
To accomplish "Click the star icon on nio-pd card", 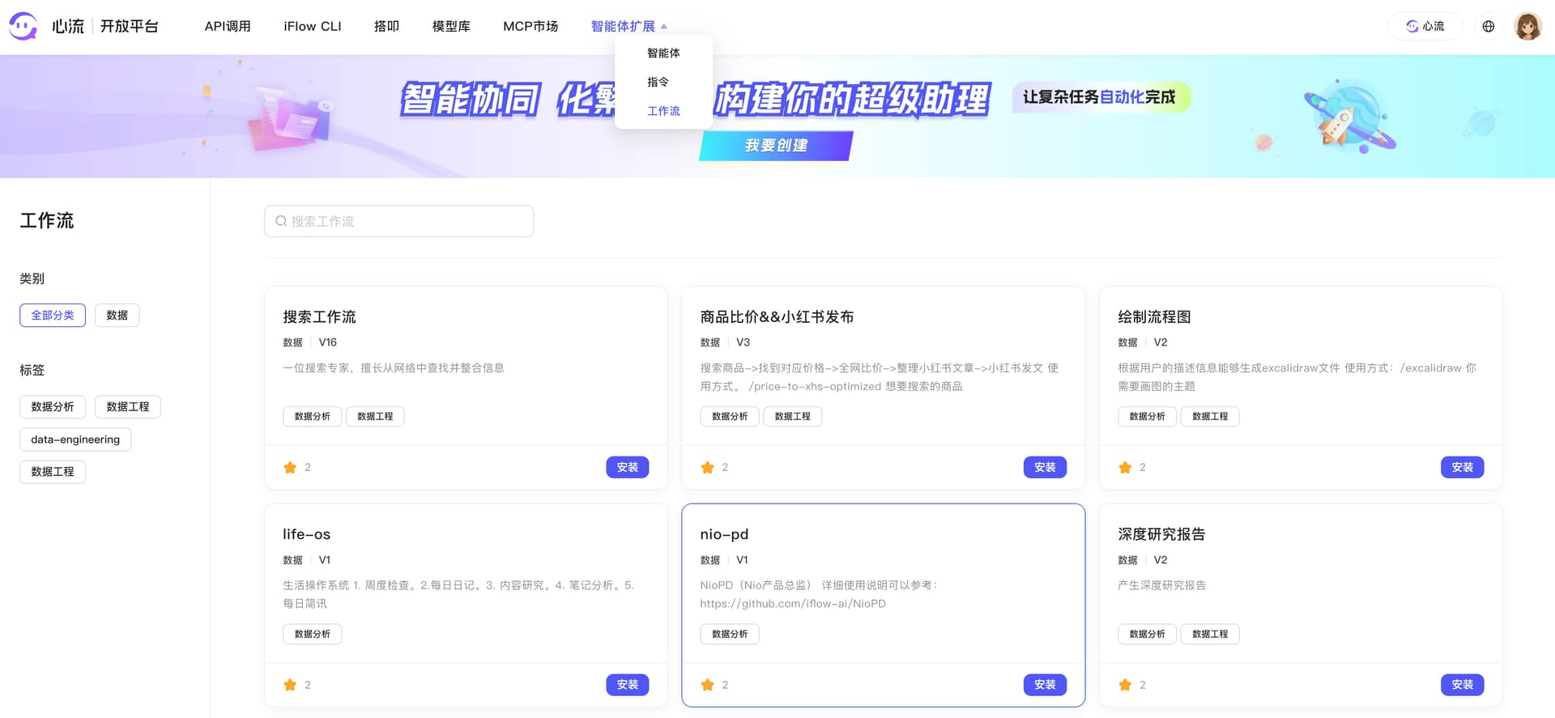I will click(x=707, y=685).
